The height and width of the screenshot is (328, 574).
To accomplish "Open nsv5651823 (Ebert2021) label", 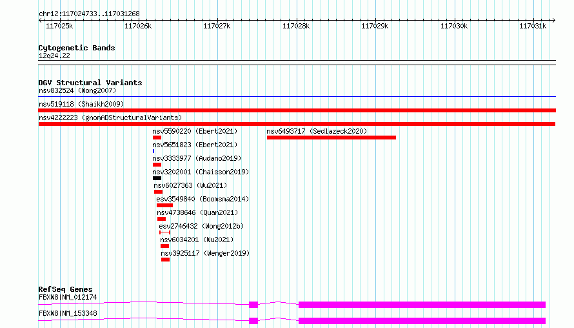I will 195,145.
